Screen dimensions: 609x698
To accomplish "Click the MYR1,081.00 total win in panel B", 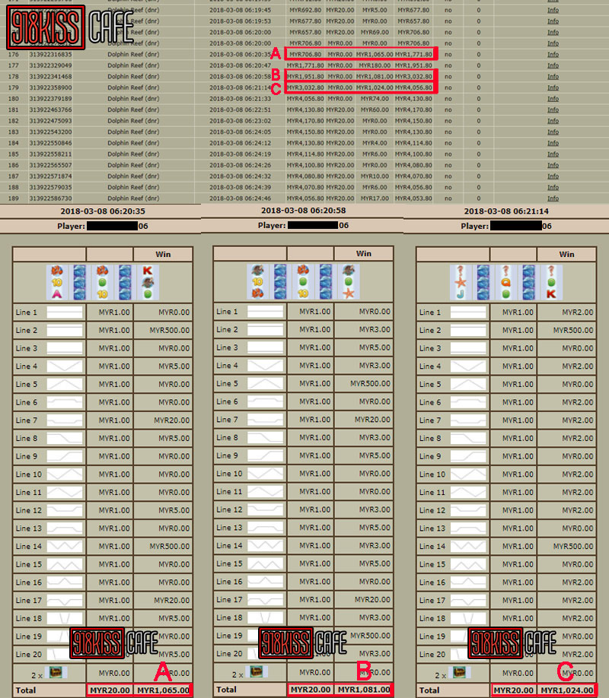I will pos(364,690).
